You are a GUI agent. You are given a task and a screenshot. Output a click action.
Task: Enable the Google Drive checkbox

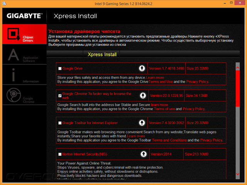(x=60, y=69)
